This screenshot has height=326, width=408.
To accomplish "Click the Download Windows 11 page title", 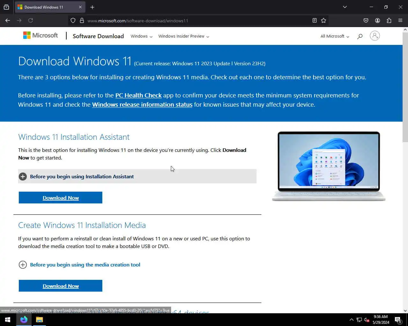I will coord(75,61).
